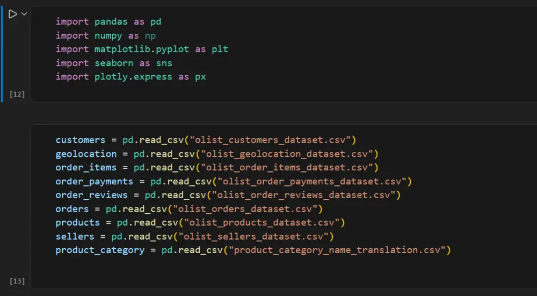
Task: Click the 'import seaborn as sns' line
Action: point(114,63)
